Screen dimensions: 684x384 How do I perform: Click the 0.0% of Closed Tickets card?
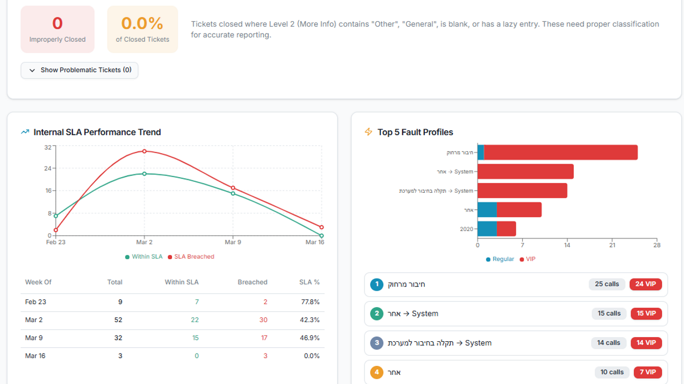pyautogui.click(x=143, y=29)
